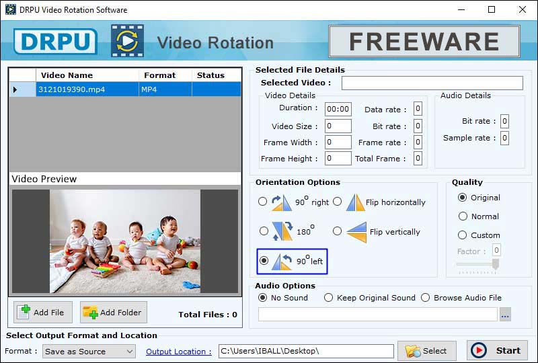Screen dimensions: 538x363
Task: Click the app icon in title bar
Action: click(x=11, y=9)
